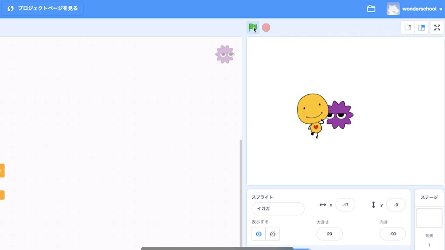Click the red stop sign button

[x=266, y=28]
